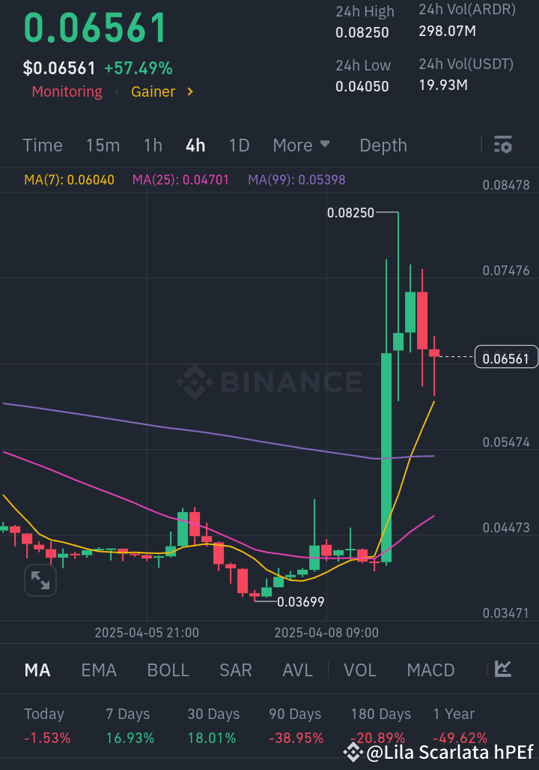Select the 1D timeframe
The image size is (539, 770).
pos(239,145)
